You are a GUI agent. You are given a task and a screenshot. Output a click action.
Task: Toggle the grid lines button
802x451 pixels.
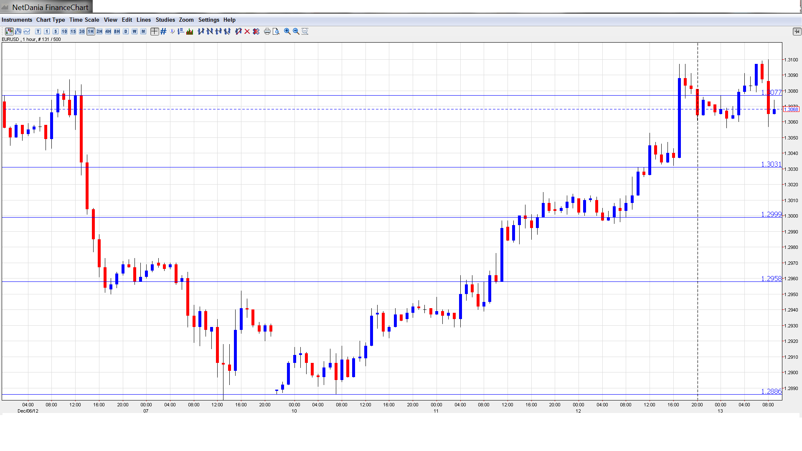coord(163,31)
